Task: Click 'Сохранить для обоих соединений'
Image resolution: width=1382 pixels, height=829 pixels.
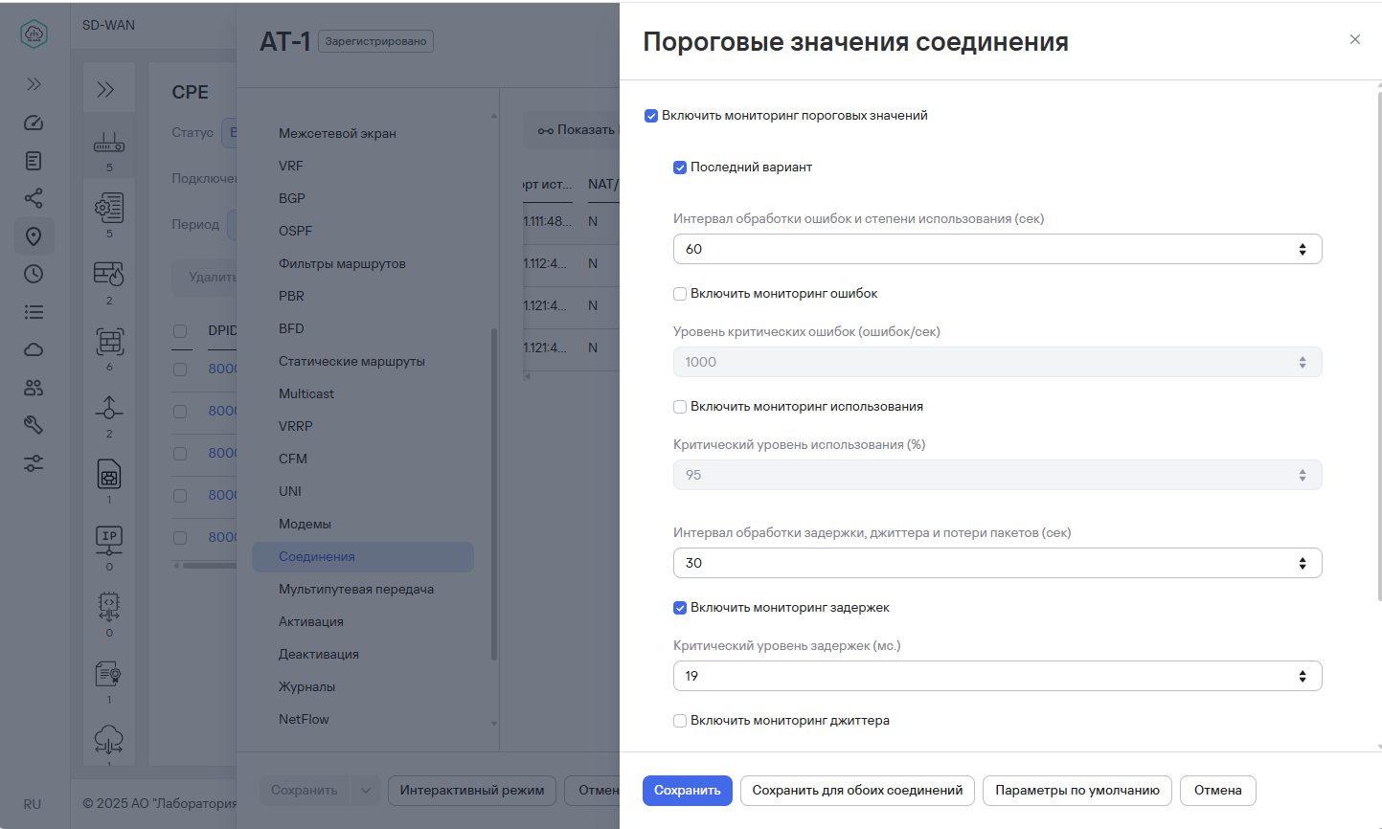Action: click(x=857, y=791)
